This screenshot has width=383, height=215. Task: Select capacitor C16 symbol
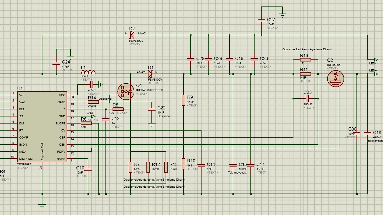coord(230,60)
